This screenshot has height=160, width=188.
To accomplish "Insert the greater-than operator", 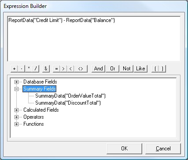I will tap(63, 69).
